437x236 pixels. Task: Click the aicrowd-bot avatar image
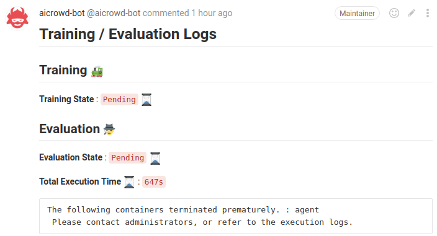coord(17,19)
